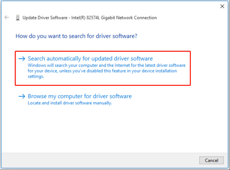Click the Cancel button
This screenshot has height=170, width=230.
point(211,160)
